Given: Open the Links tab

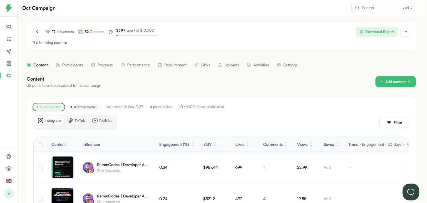Looking at the screenshot, I should 202,65.
